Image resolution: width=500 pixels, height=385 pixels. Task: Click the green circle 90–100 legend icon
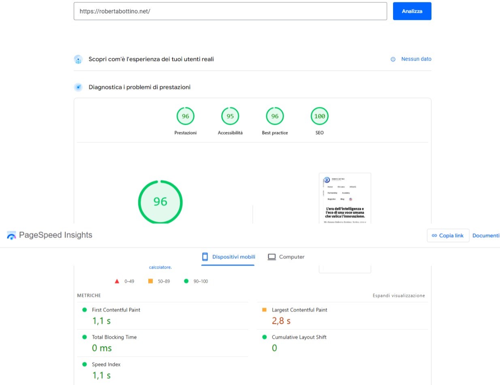pyautogui.click(x=186, y=281)
